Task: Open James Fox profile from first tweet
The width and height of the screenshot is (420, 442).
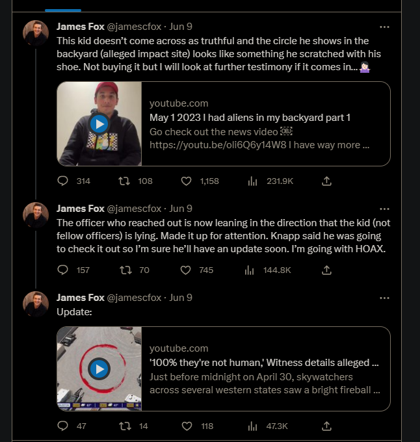Action: pyautogui.click(x=80, y=27)
